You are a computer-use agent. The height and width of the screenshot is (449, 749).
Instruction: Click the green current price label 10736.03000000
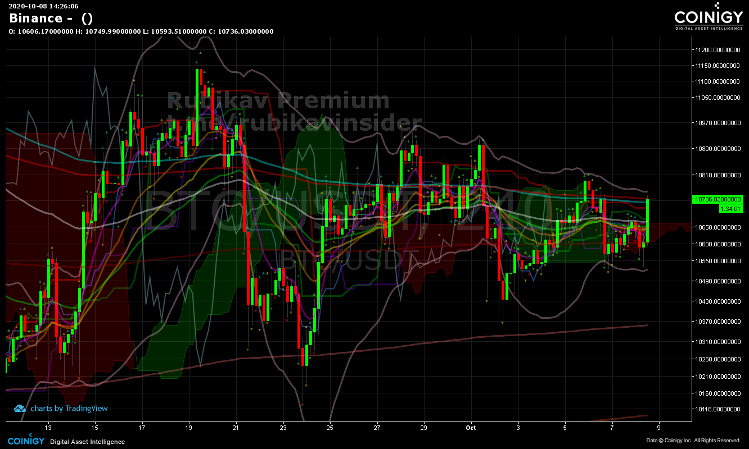click(x=718, y=199)
